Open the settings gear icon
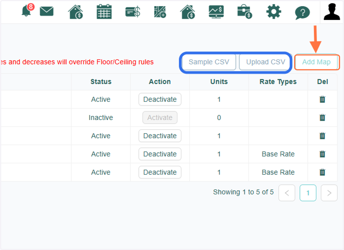The width and height of the screenshot is (344, 250). [x=273, y=12]
